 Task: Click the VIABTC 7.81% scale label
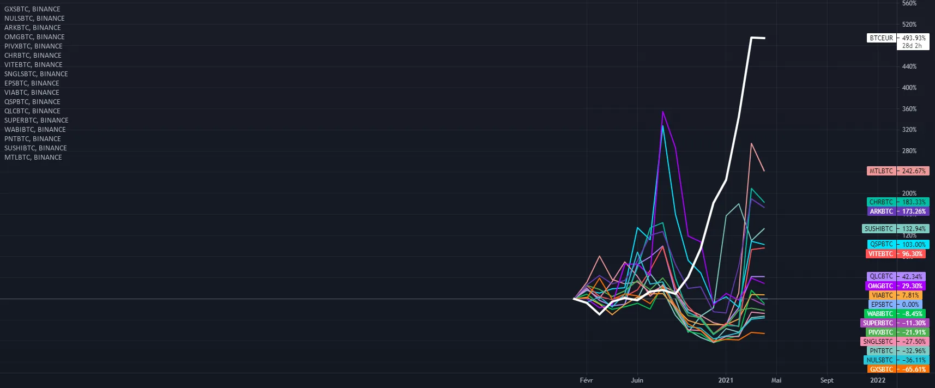pos(896,295)
